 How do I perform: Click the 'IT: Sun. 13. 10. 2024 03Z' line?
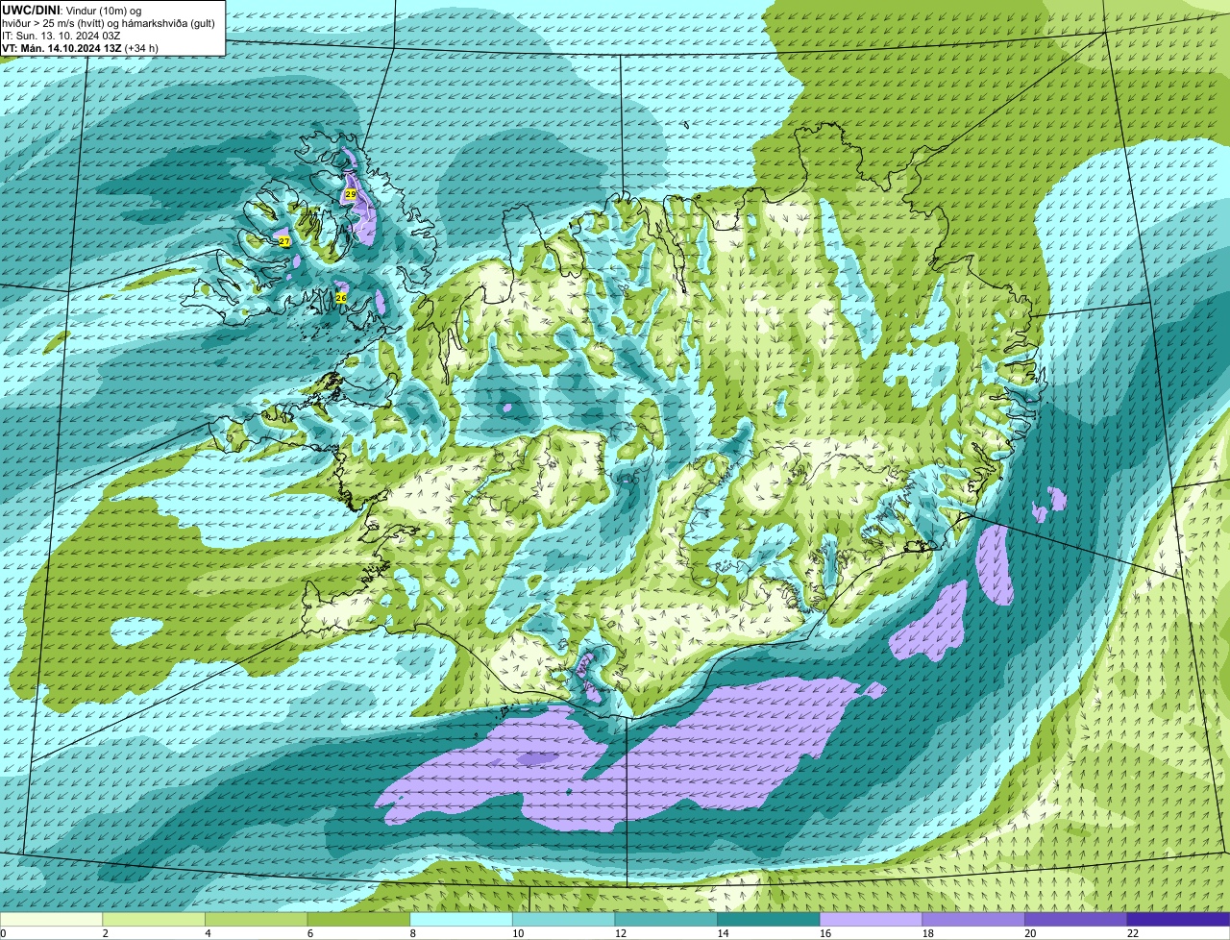[62, 35]
